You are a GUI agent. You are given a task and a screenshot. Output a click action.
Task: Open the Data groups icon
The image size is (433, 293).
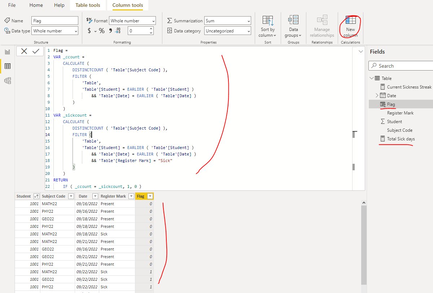coord(293,20)
